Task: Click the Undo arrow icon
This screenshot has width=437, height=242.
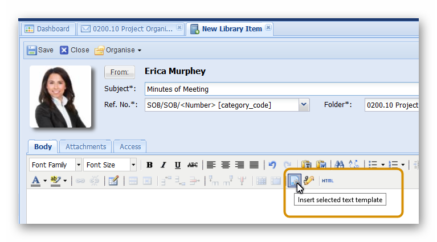Action: point(272,165)
